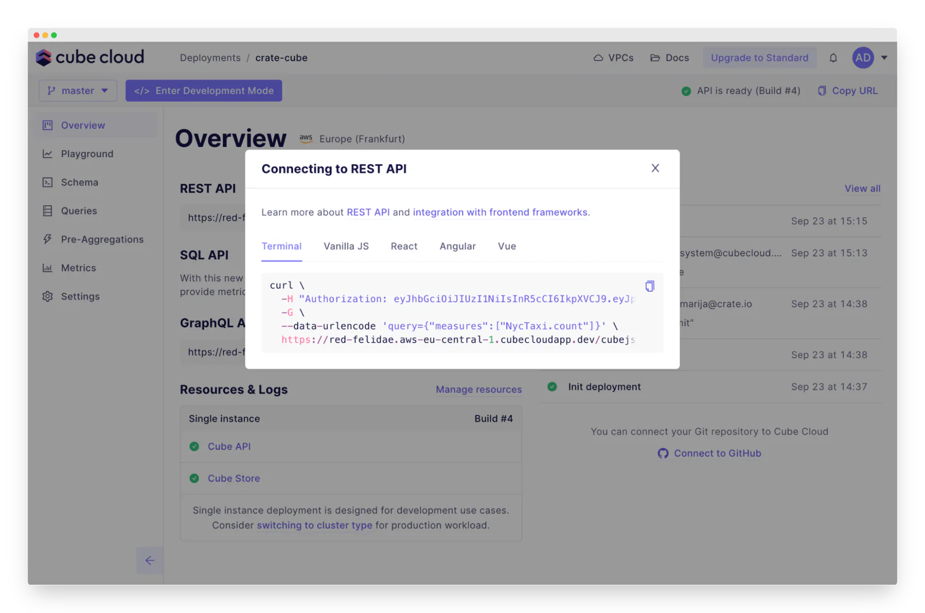Click the Playground chart icon
The height and width of the screenshot is (613, 925).
[47, 154]
